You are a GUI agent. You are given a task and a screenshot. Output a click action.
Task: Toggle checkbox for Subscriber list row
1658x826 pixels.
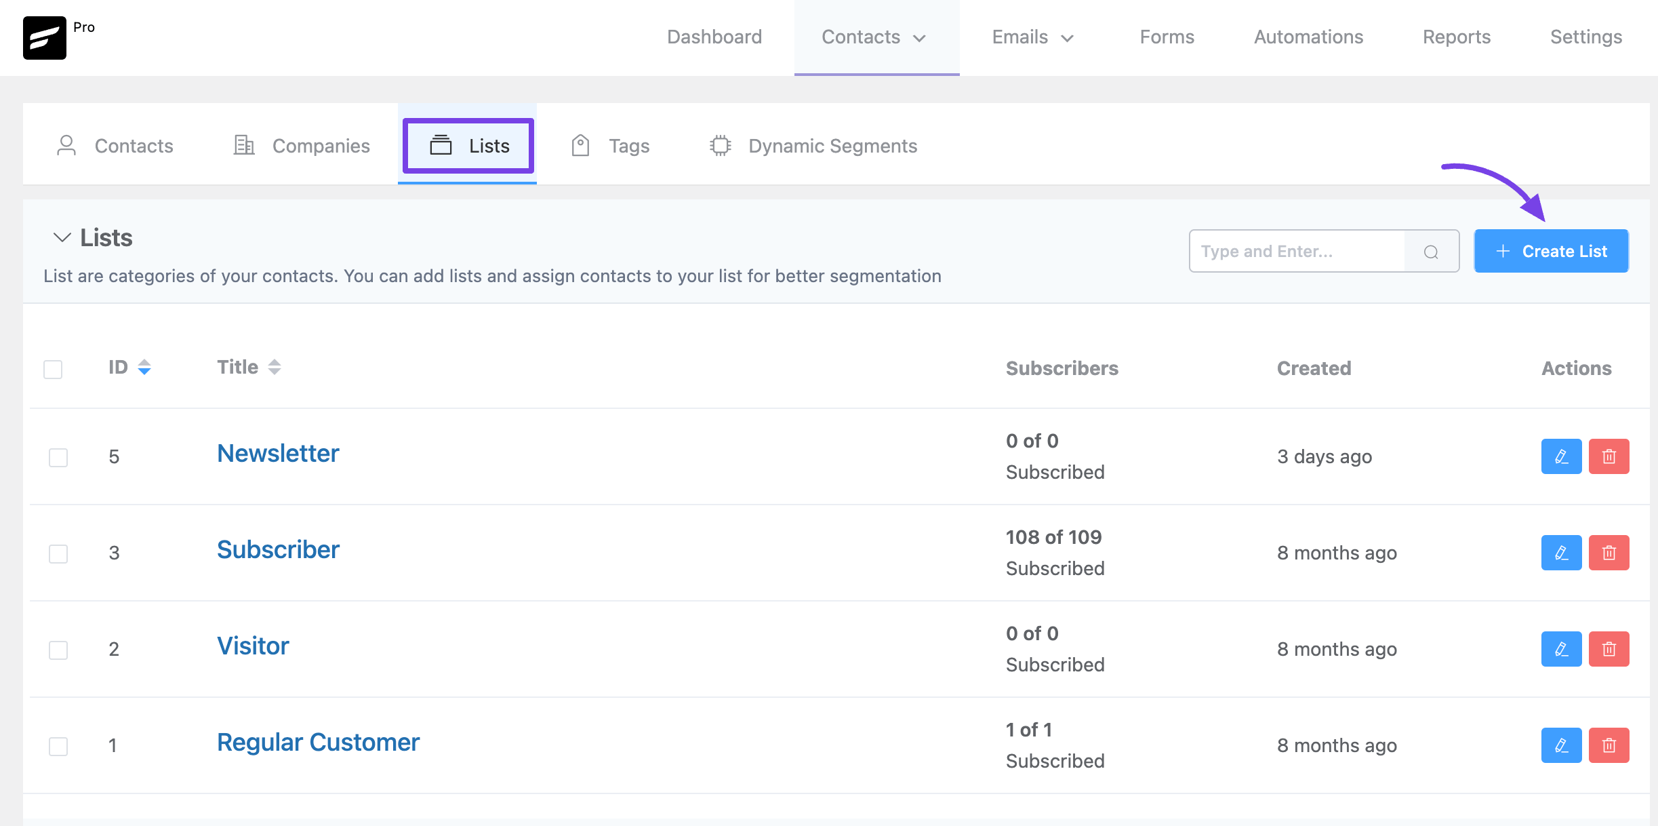(x=58, y=551)
